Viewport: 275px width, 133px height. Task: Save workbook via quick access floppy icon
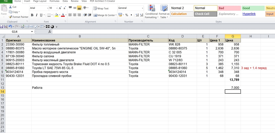(2, 27)
